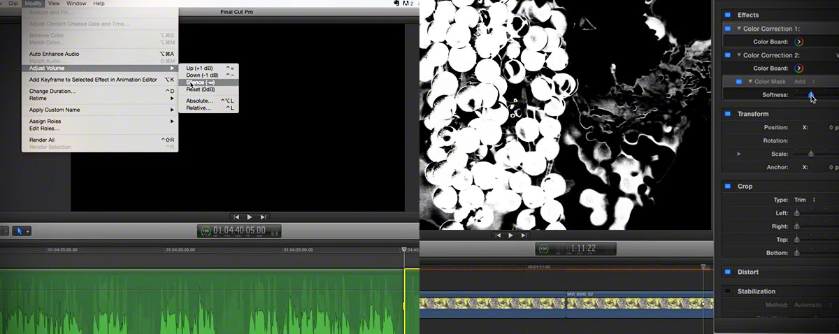The height and width of the screenshot is (334, 839).
Task: Collapse the Color Mask disclosure triangle
Action: (750, 82)
